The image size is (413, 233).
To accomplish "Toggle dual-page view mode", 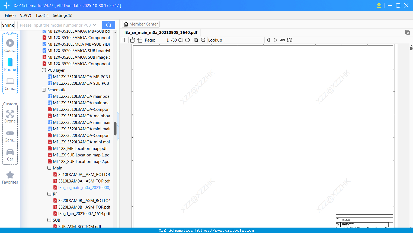I will coord(124,40).
